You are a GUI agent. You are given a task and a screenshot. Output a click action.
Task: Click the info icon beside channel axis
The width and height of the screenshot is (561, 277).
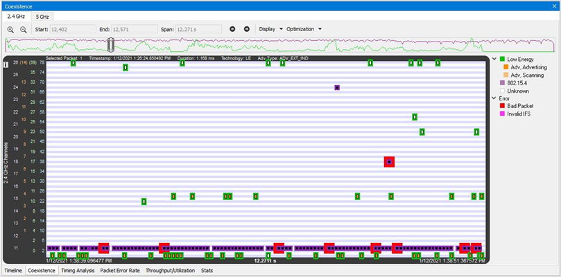6,64
